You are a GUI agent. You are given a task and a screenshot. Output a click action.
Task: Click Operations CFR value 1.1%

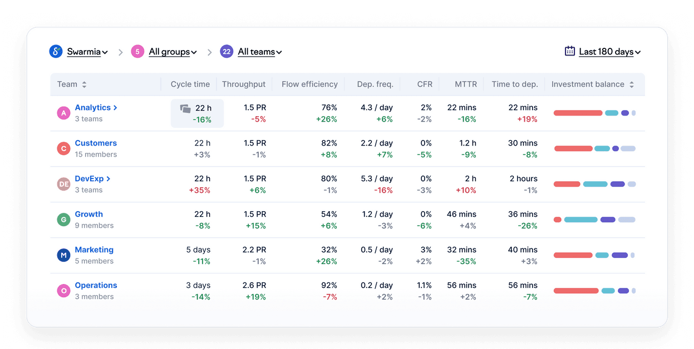pos(425,286)
